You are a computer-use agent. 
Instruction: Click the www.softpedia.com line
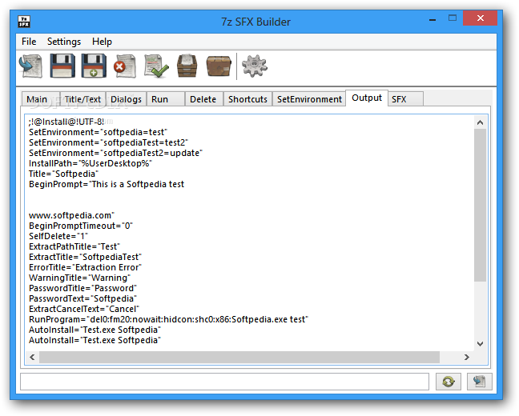[71, 216]
